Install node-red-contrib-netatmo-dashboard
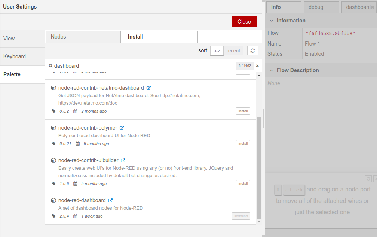This screenshot has width=377, height=237. pyautogui.click(x=243, y=111)
